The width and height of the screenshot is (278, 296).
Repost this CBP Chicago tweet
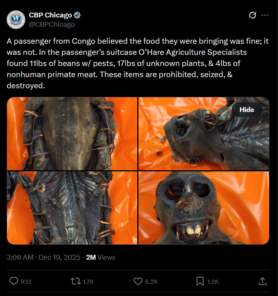(75, 281)
